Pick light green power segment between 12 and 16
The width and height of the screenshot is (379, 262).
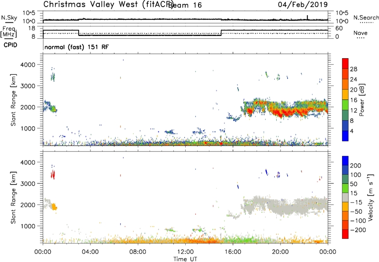click(x=345, y=105)
